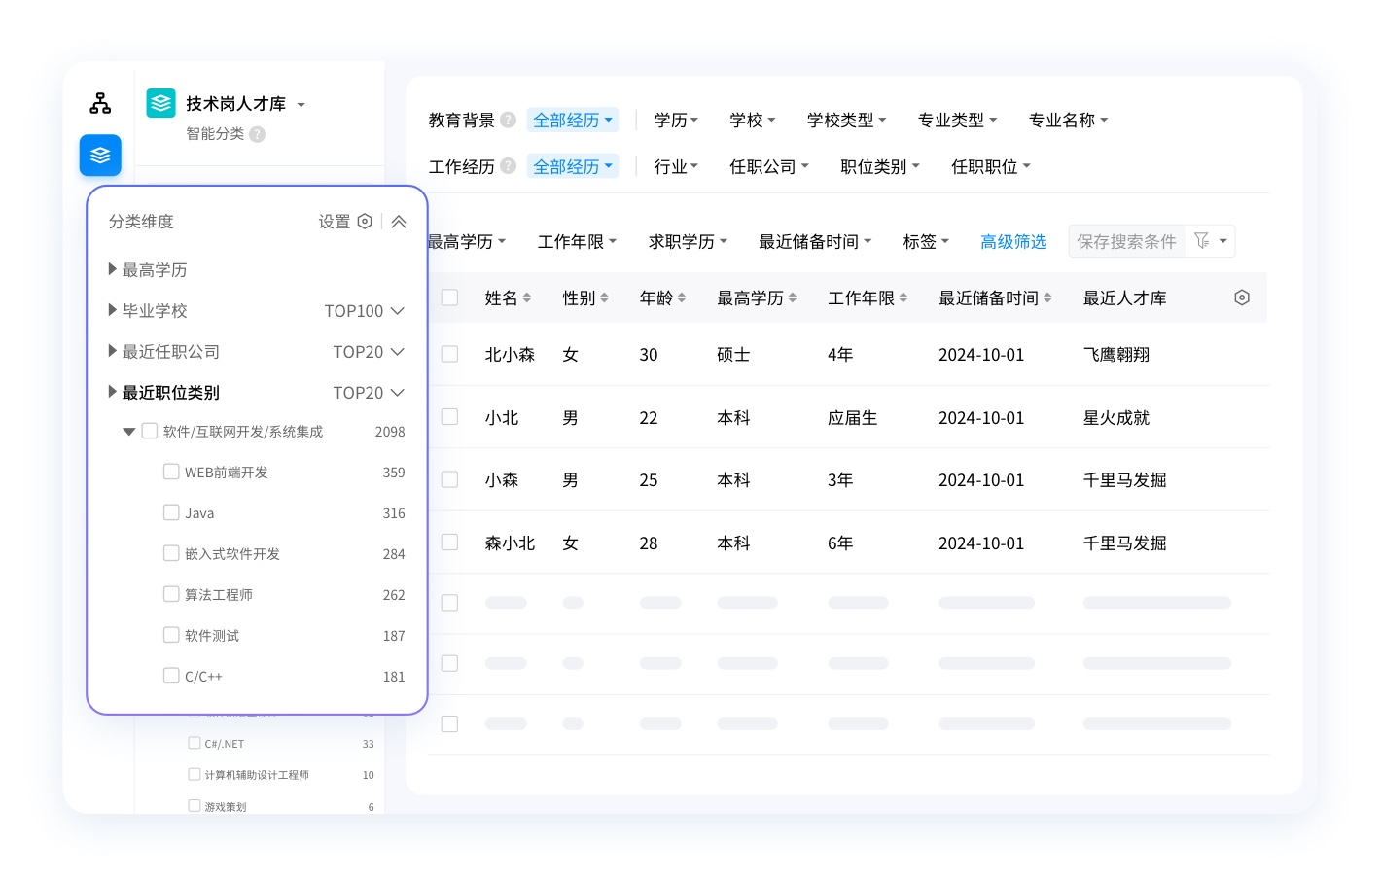Open 教育背景 全部经历 dropdown
1381x875 pixels.
tap(573, 120)
